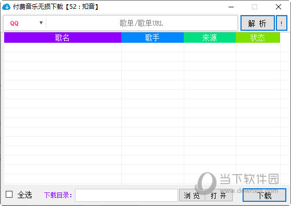Close the music downloader window
Viewport: 291px width, 206px height.
pos(279,7)
